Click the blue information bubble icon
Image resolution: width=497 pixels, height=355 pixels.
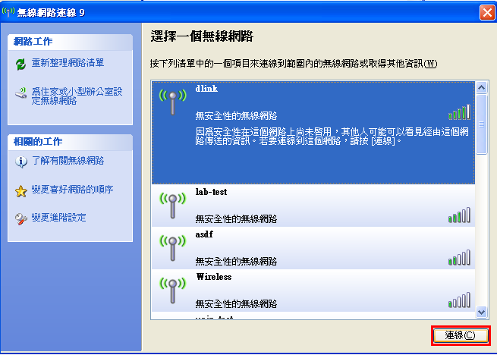21,162
